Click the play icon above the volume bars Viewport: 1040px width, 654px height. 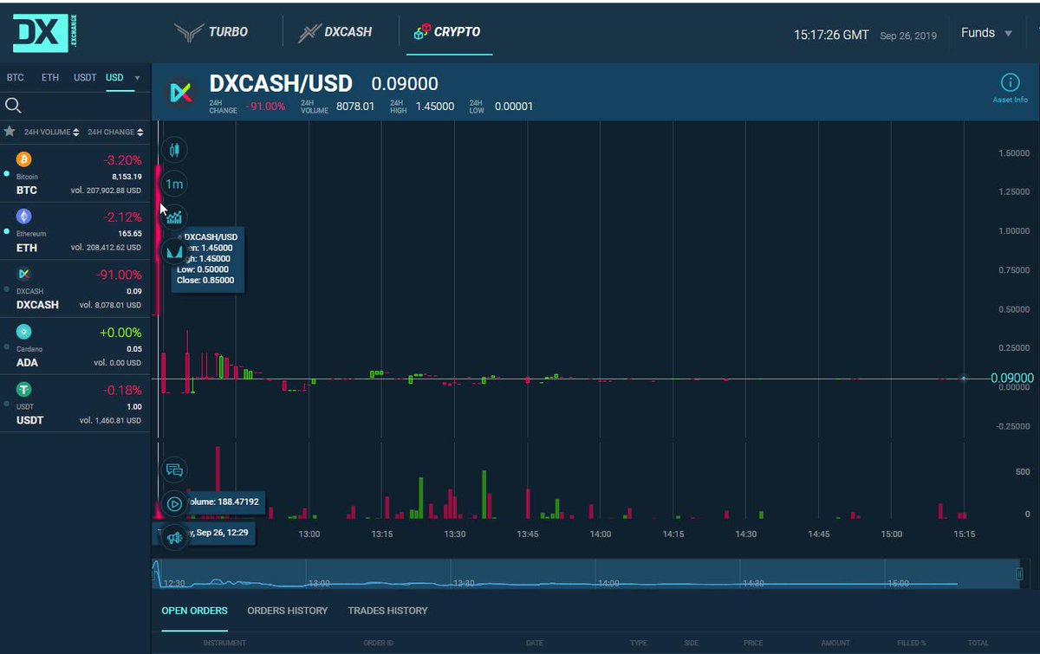coord(174,503)
